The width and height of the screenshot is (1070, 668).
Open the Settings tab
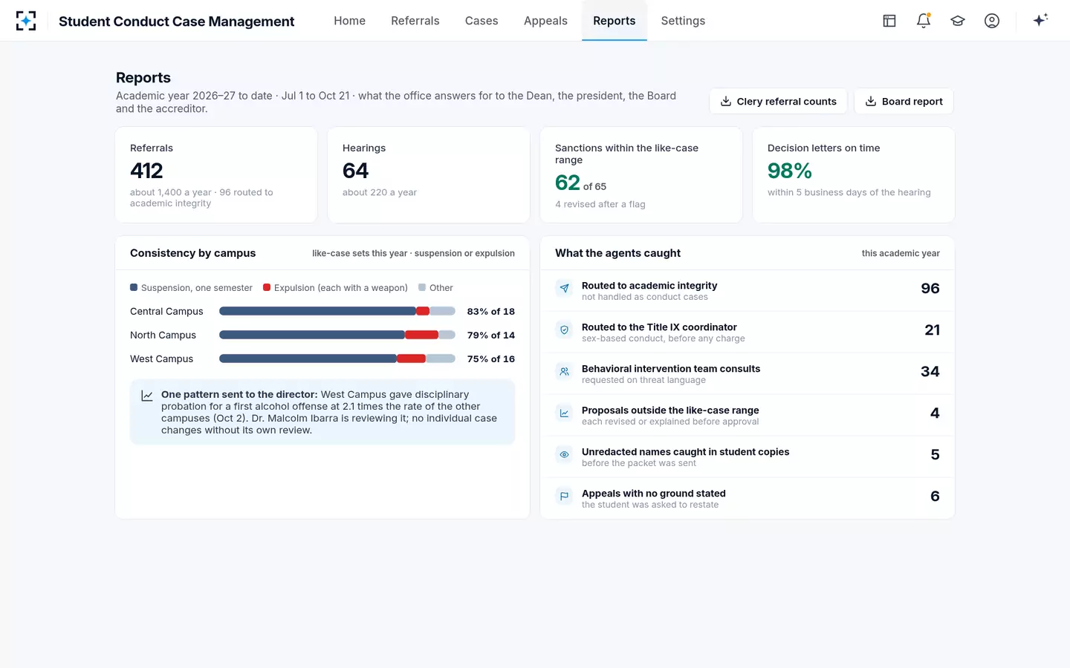pyautogui.click(x=683, y=21)
